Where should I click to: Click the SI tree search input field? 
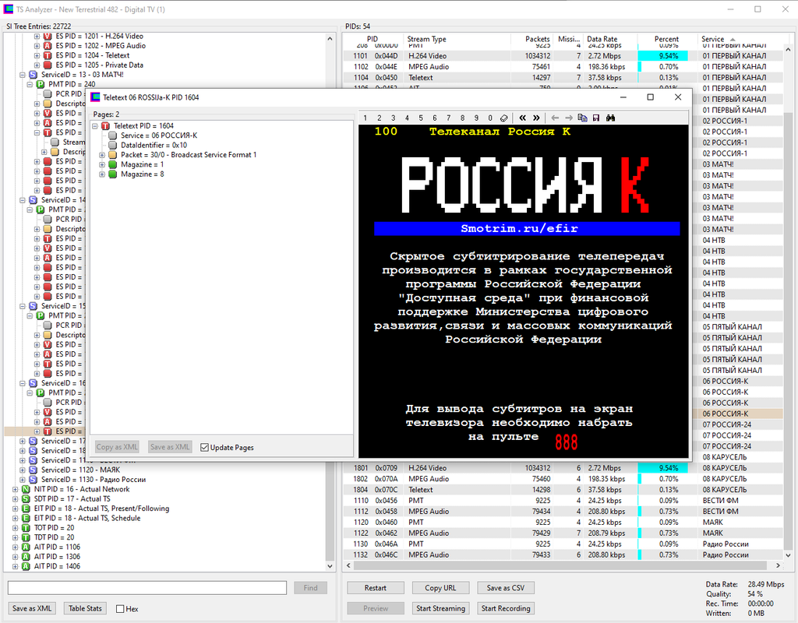(x=147, y=588)
